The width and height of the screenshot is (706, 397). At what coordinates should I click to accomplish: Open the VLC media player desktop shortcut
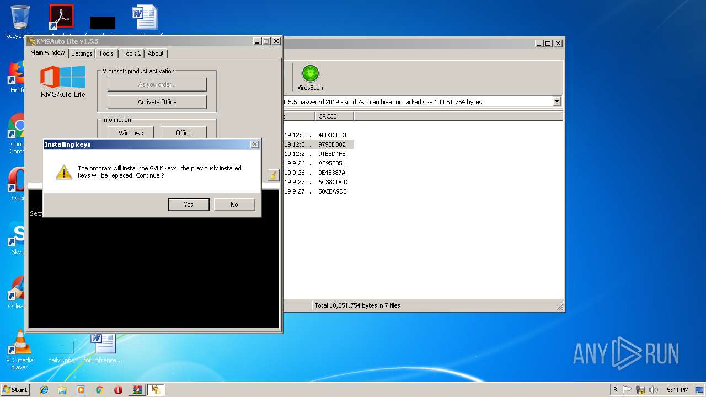(x=20, y=350)
